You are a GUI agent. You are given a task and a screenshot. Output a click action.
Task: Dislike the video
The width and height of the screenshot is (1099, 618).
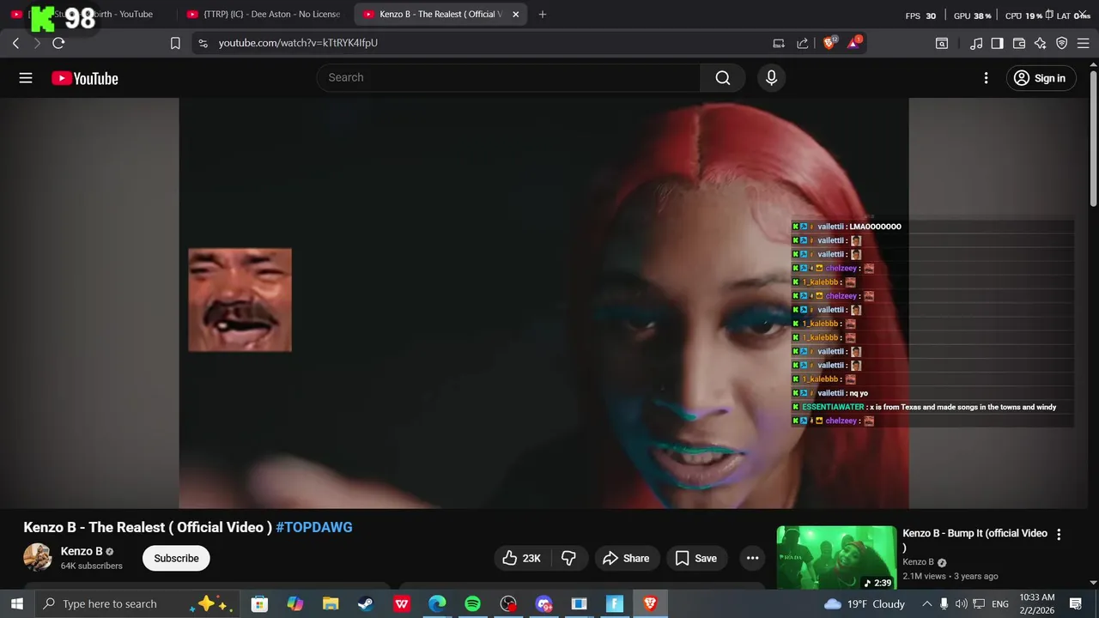(568, 558)
